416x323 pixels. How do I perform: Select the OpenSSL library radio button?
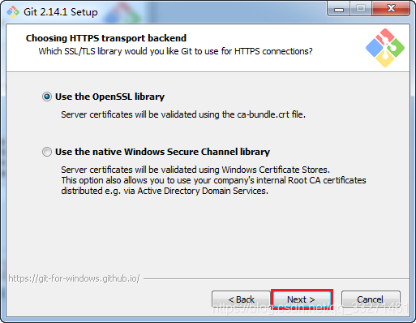[47, 97]
